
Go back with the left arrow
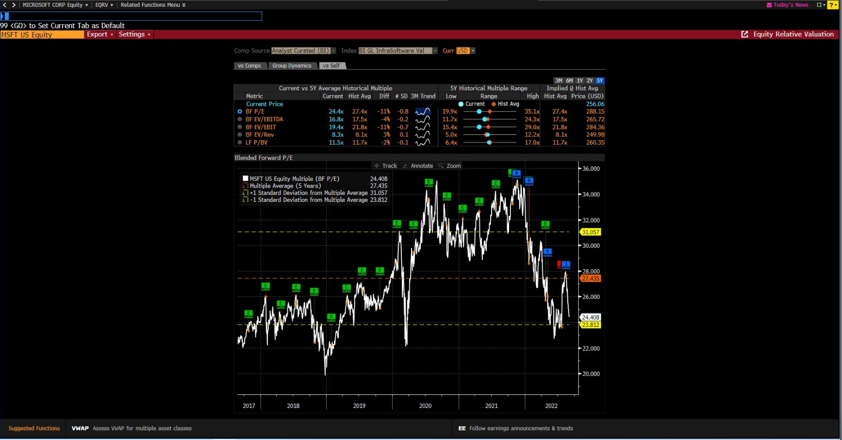(x=5, y=5)
